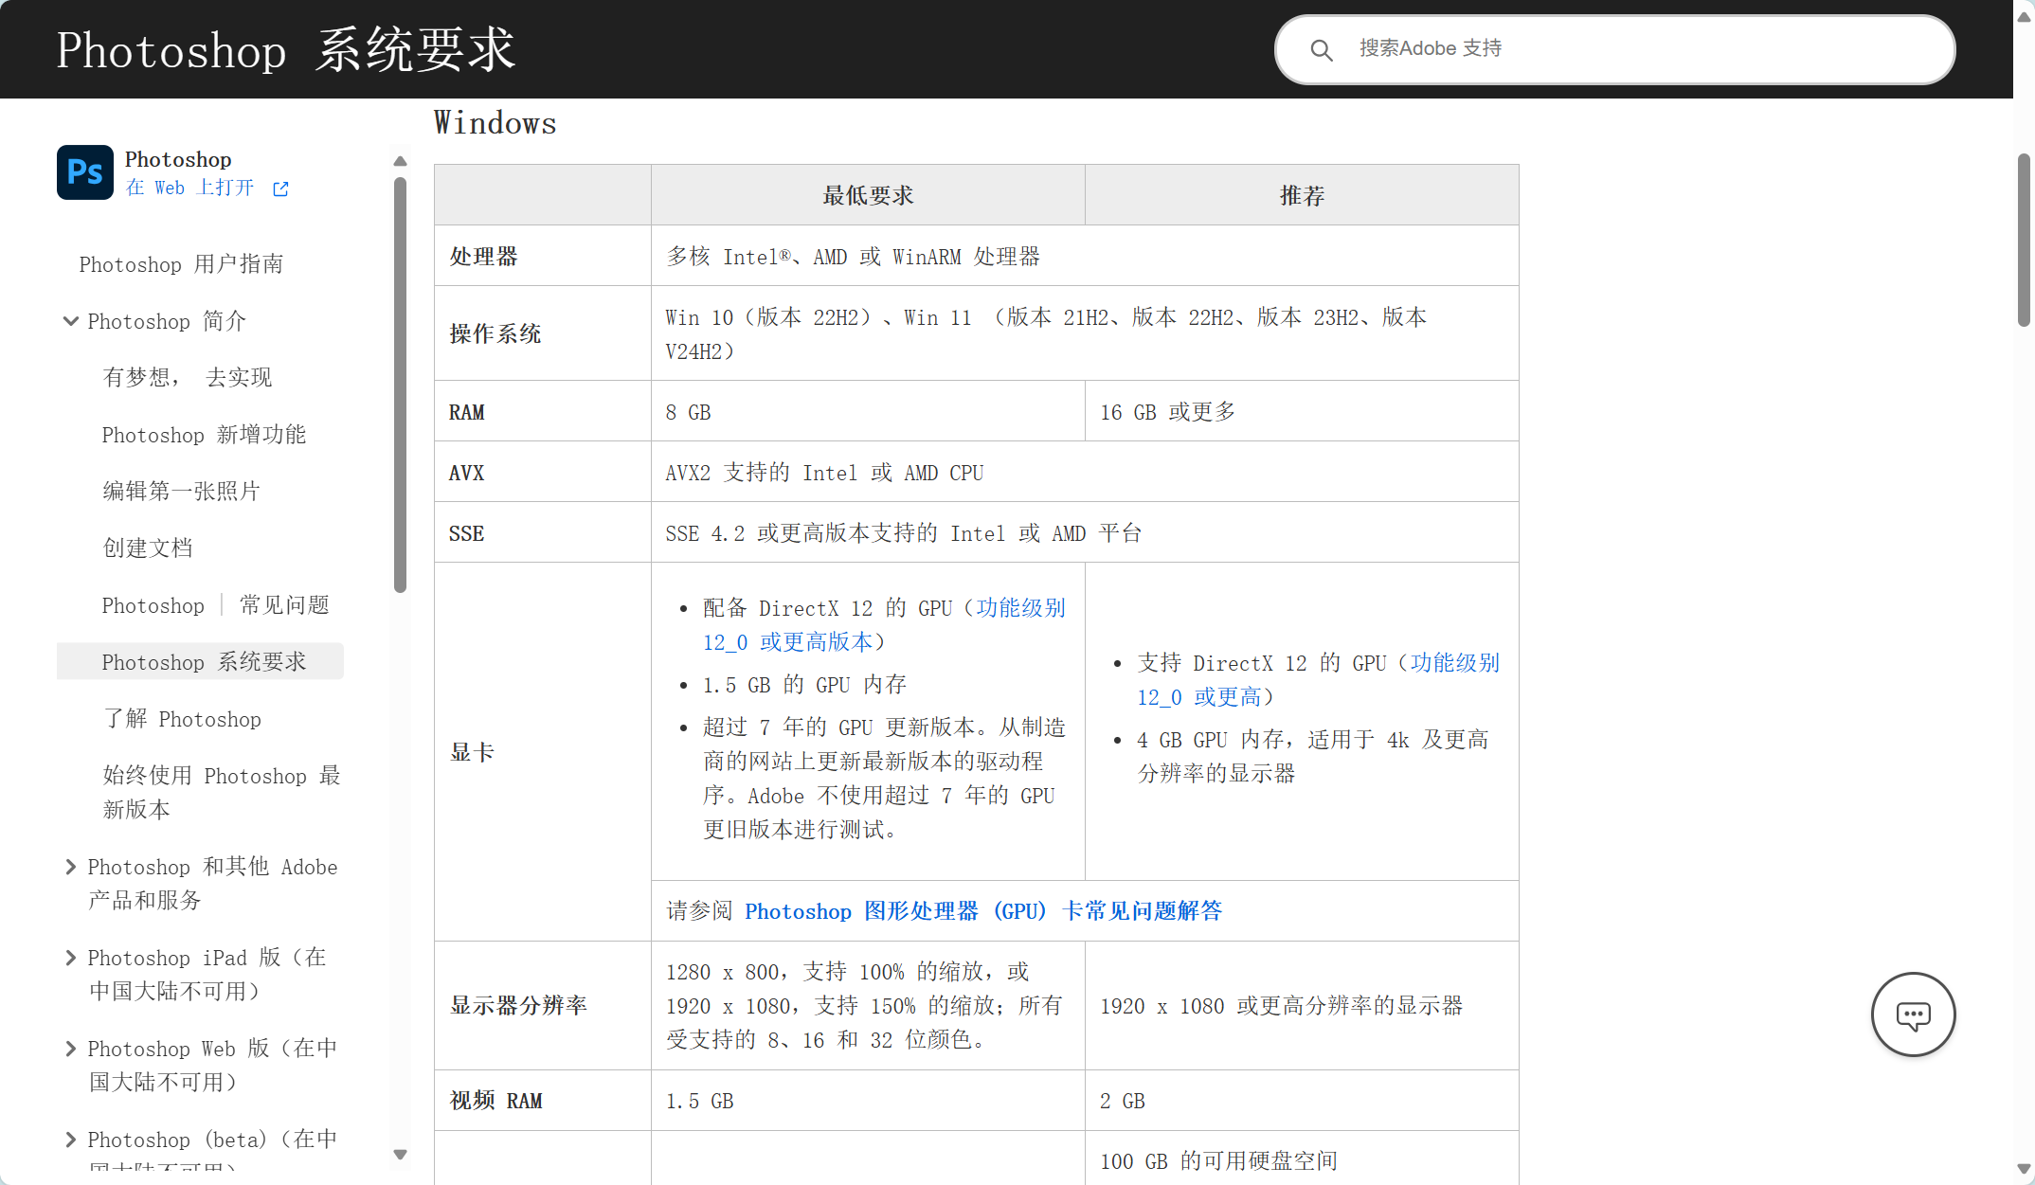Click the sidebar scroll-up arrow

400,161
